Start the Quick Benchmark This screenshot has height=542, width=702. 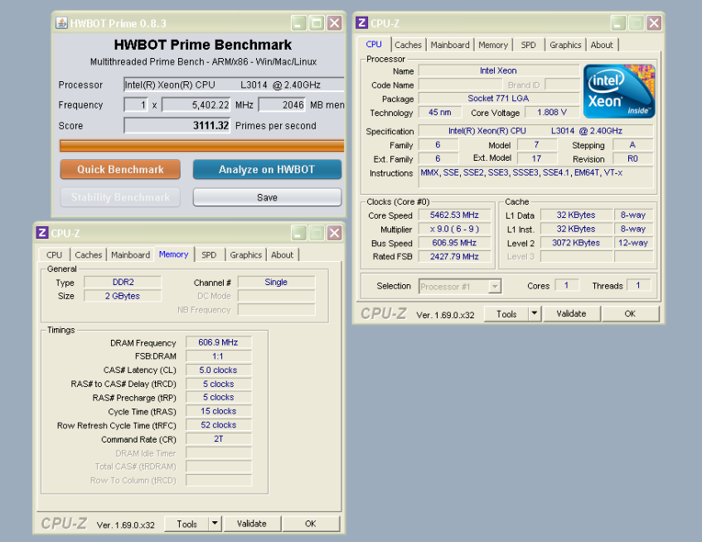(120, 170)
